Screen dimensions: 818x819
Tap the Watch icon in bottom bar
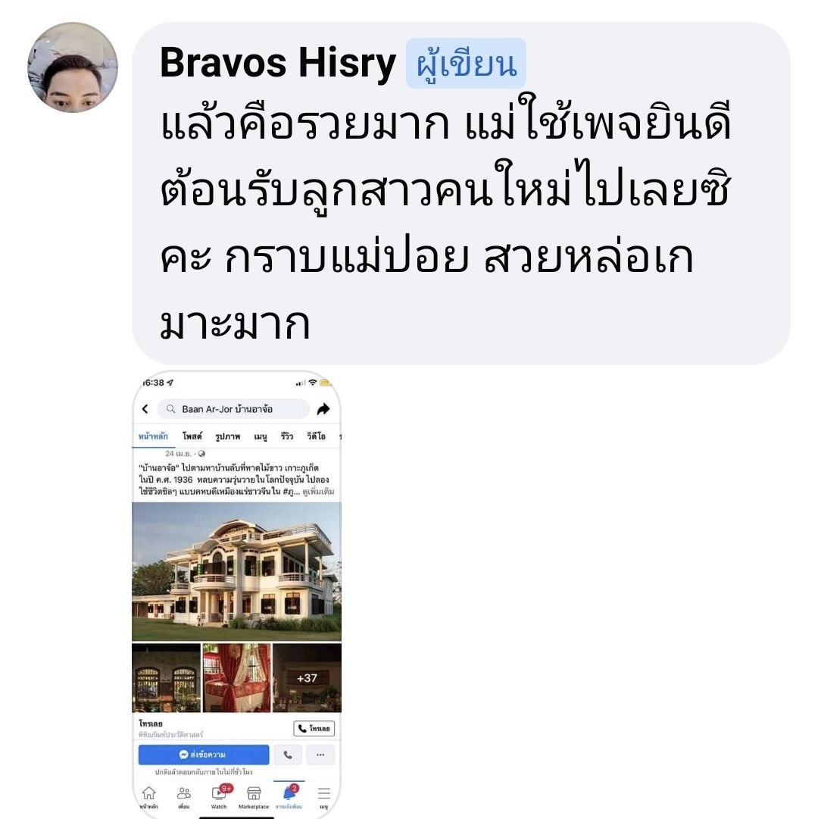coord(219,796)
